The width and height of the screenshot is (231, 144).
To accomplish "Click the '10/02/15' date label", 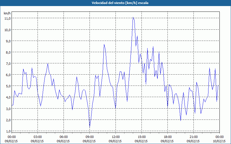I will (219, 141).
